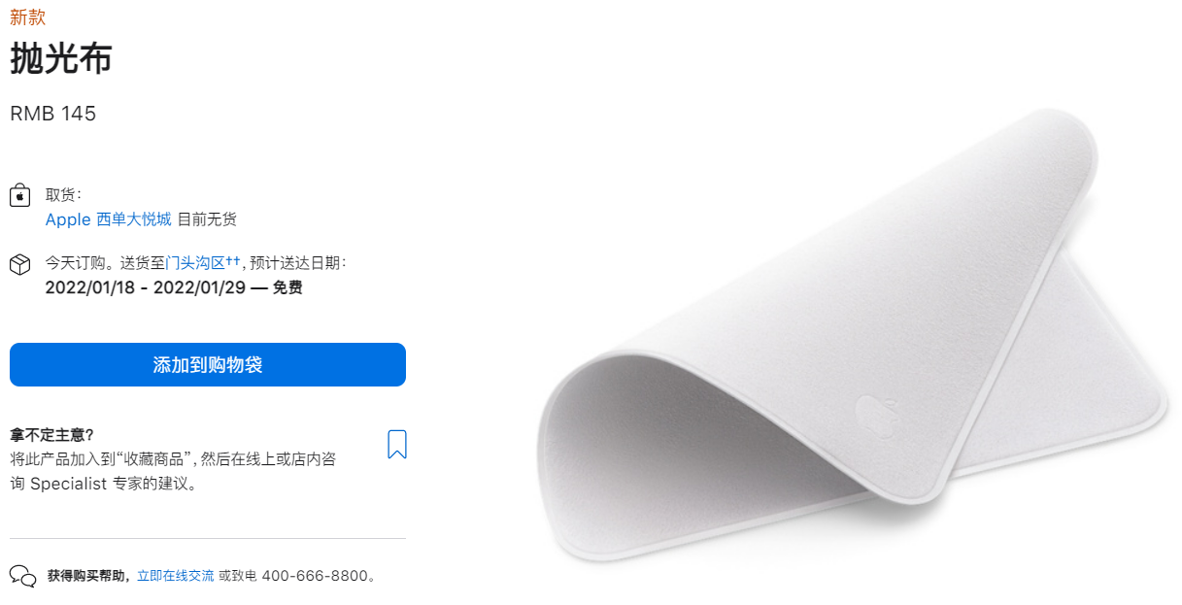The width and height of the screenshot is (1182, 605).
Task: Add item with 添加到购物袋 button
Action: pos(208,365)
